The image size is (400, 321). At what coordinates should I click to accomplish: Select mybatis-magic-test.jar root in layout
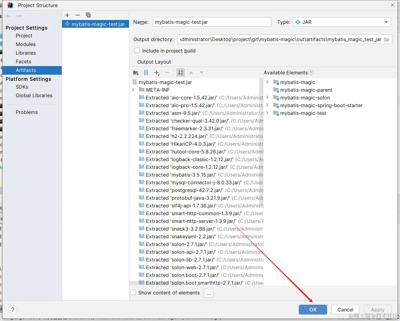[165, 82]
